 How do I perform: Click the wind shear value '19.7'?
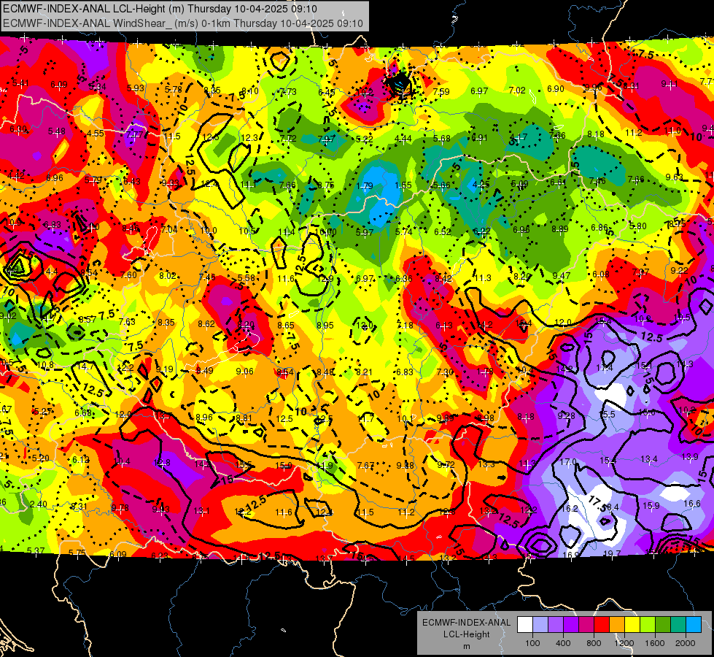point(612,553)
